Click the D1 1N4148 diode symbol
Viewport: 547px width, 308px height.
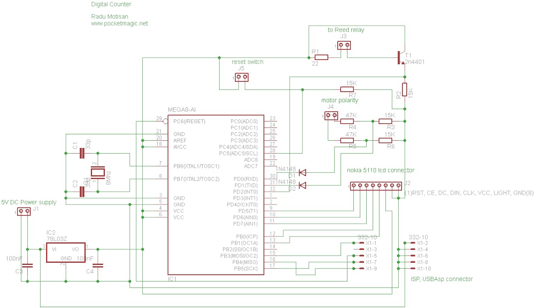pos(303,172)
